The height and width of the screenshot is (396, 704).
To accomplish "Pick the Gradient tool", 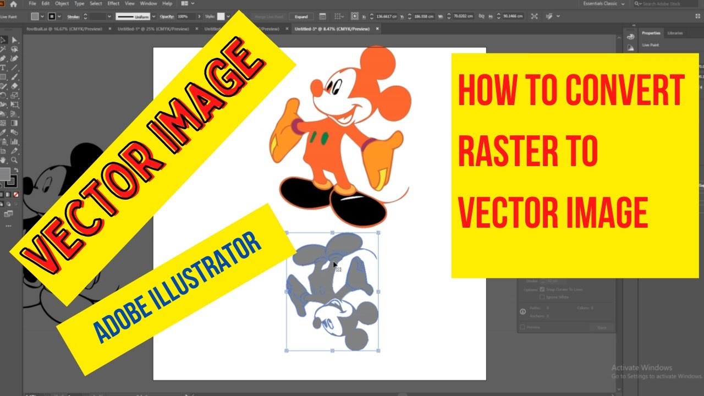I will [x=14, y=123].
